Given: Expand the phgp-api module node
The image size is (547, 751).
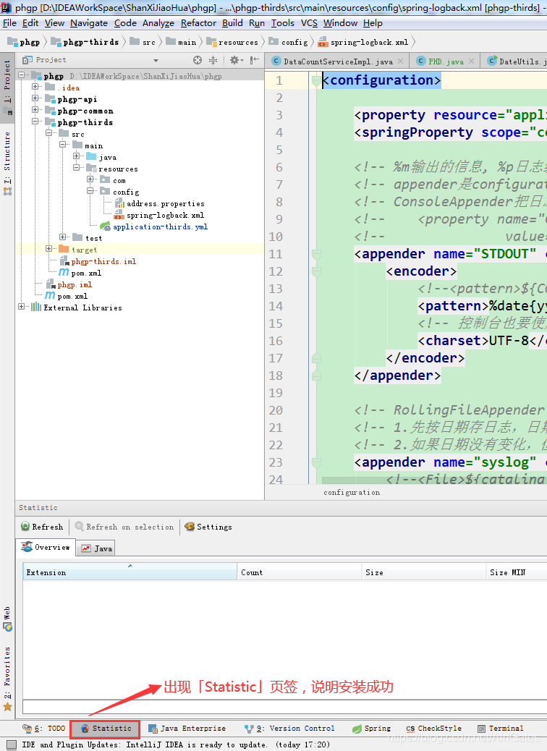Looking at the screenshot, I should [x=35, y=98].
